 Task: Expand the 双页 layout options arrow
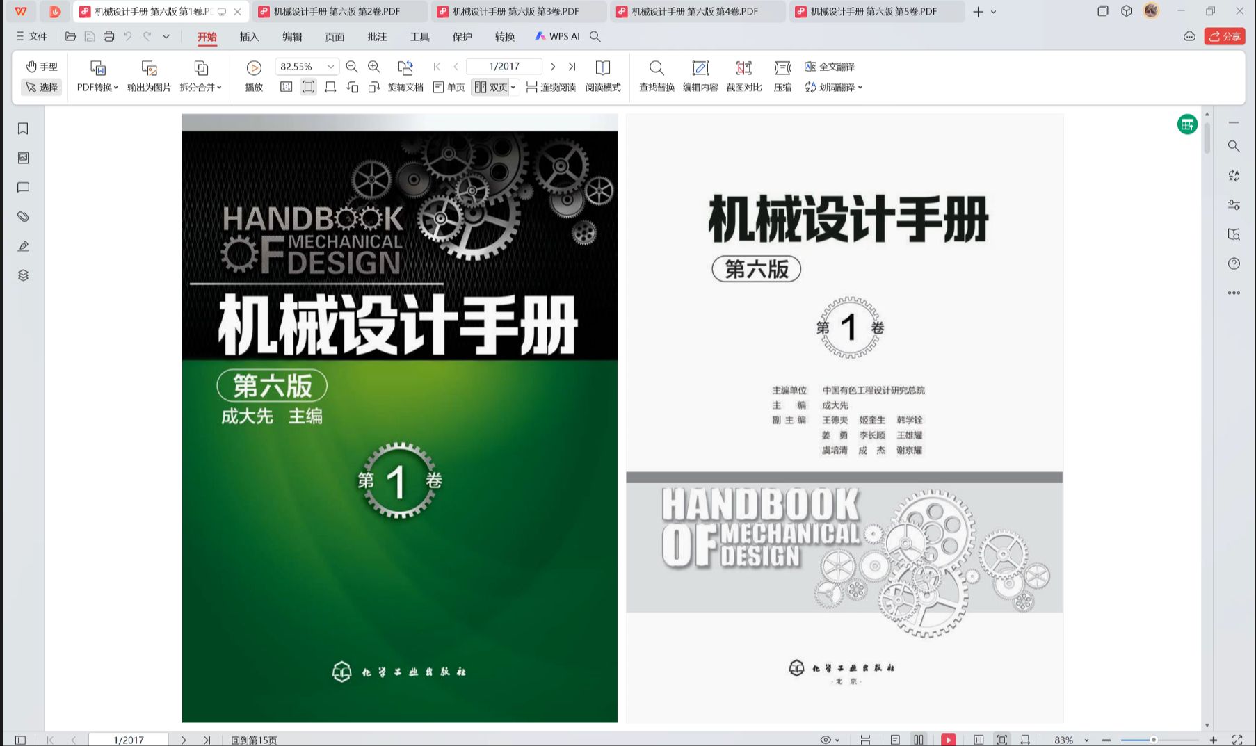click(513, 88)
